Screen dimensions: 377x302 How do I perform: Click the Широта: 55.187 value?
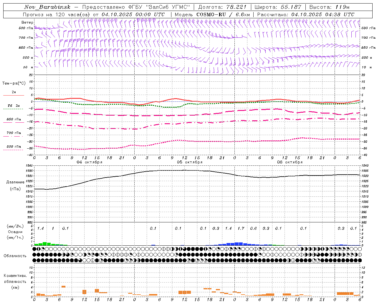pos(278,7)
